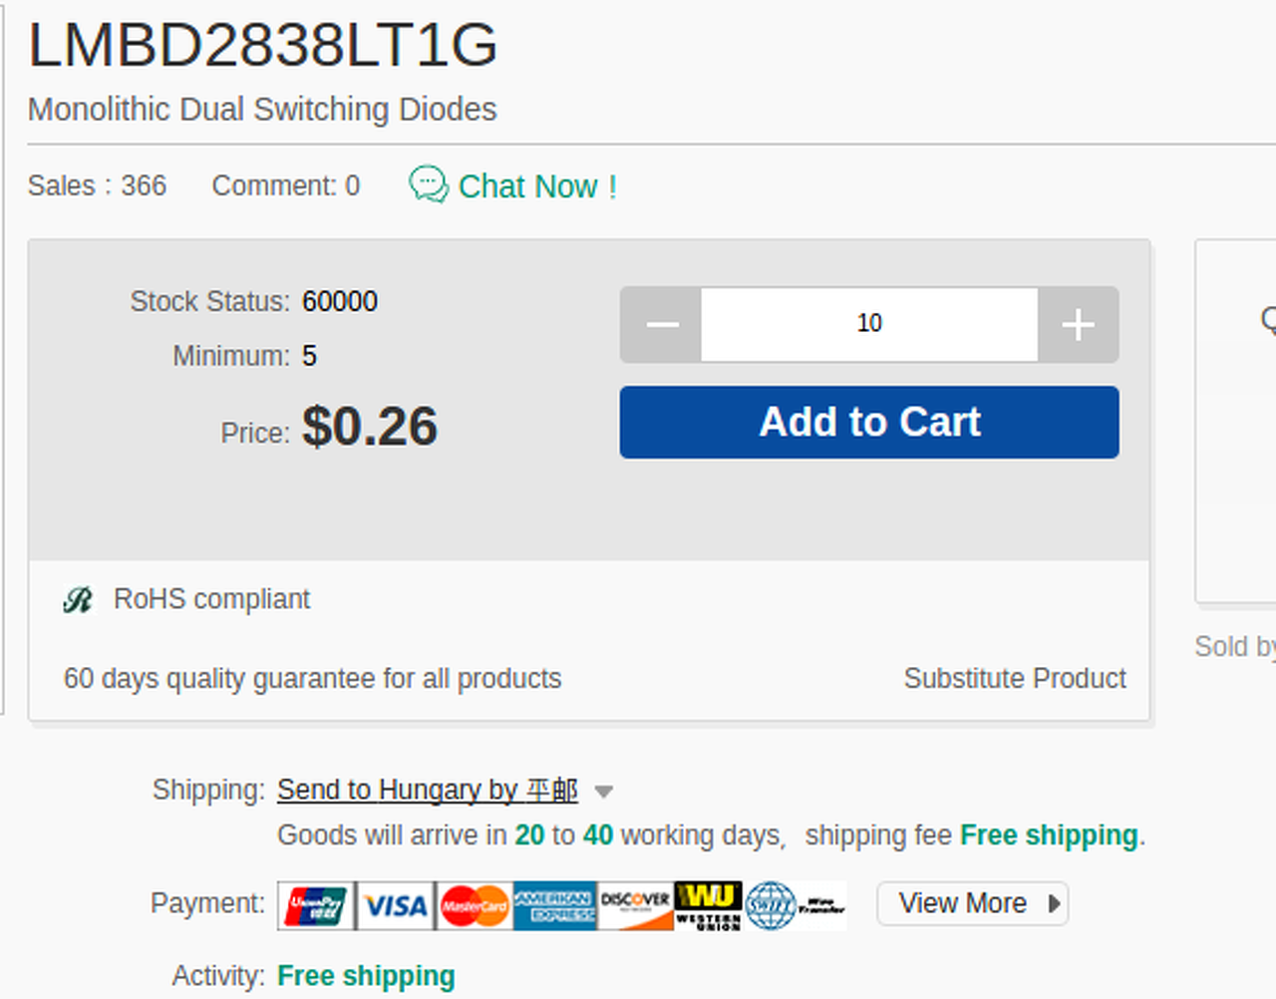Open the Chat Now! link text

[537, 186]
